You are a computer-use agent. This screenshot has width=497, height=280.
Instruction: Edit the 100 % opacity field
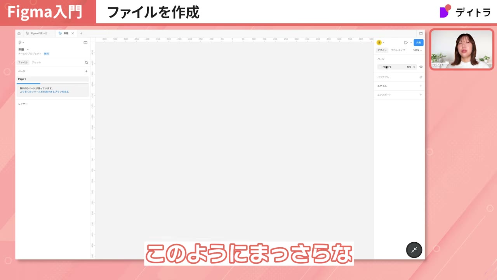411,67
